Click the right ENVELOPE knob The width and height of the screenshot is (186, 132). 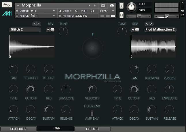tap(169, 89)
